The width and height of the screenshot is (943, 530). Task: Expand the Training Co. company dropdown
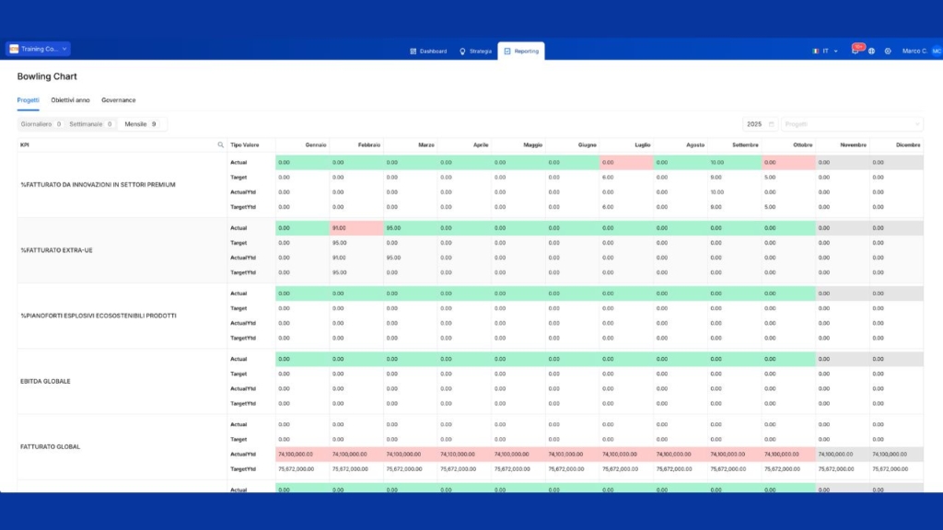(x=64, y=49)
